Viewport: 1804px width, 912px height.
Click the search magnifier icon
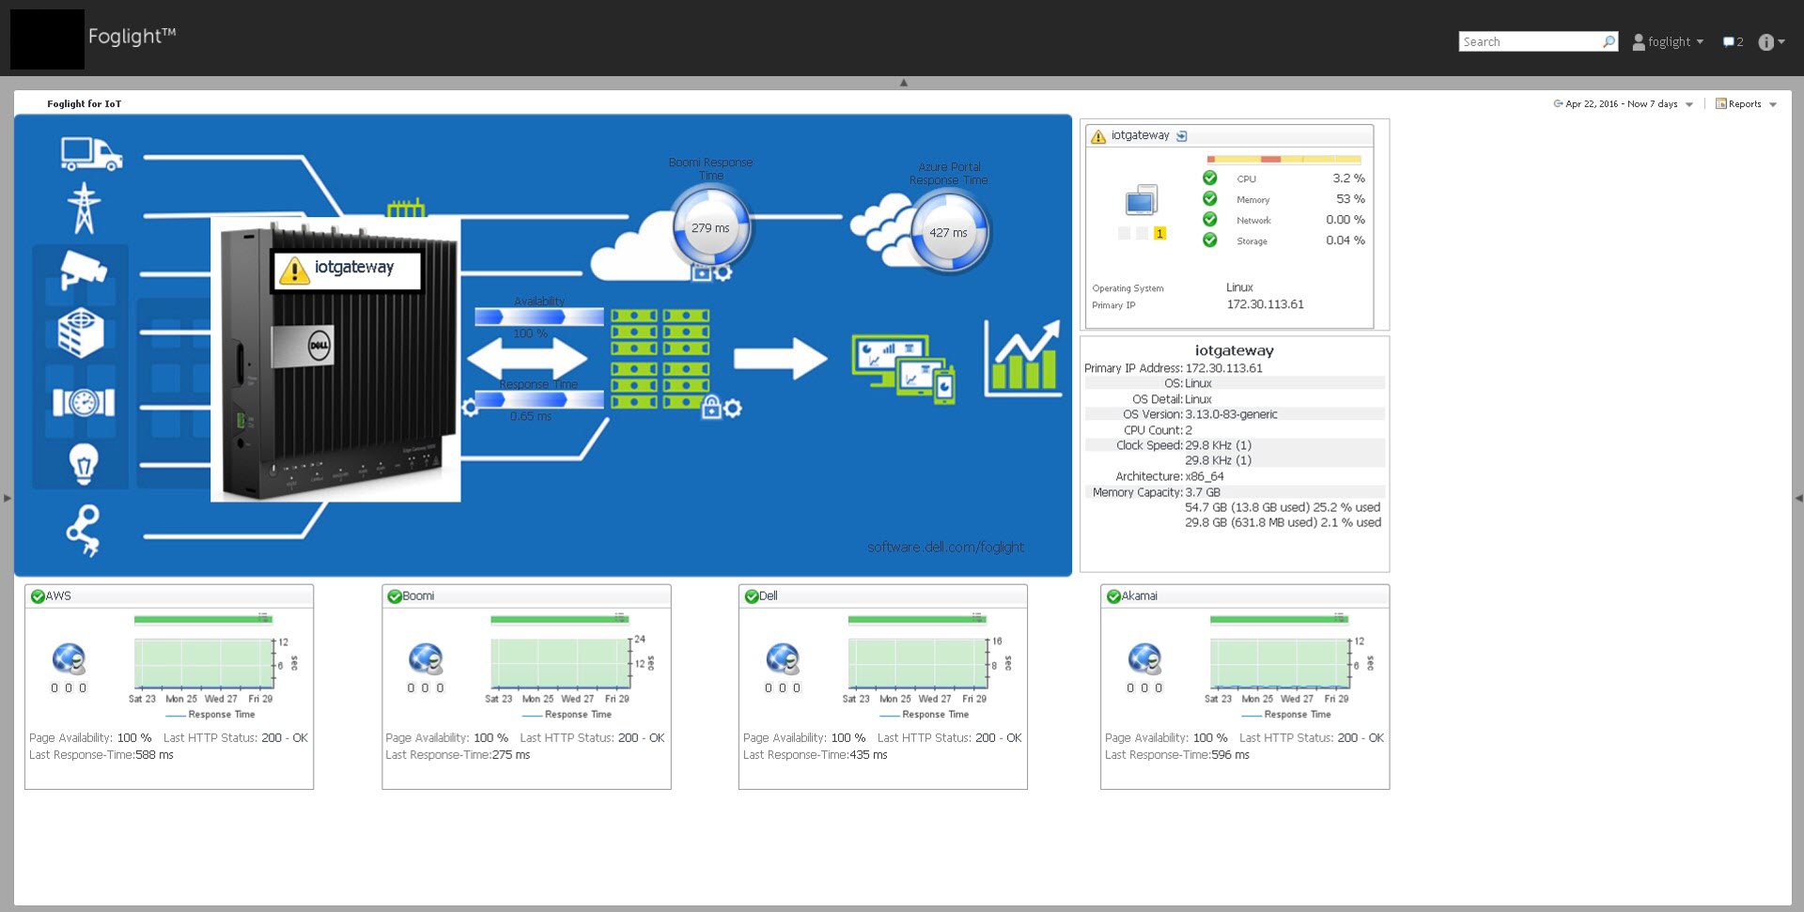[x=1609, y=41]
